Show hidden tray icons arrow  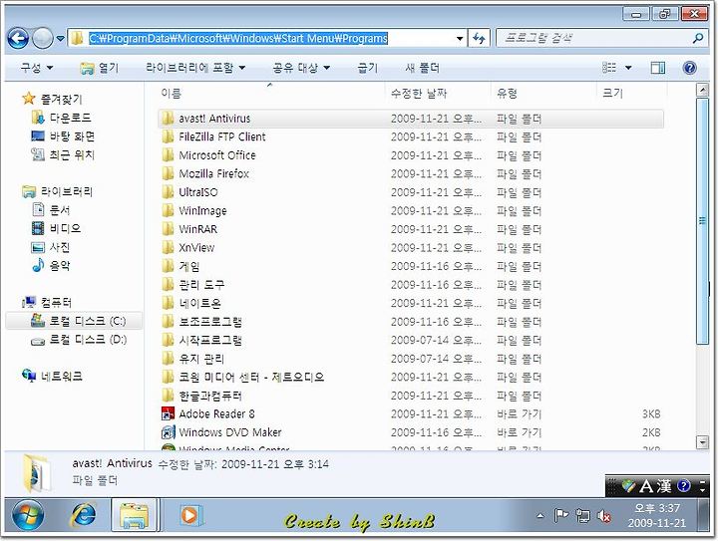tap(540, 516)
